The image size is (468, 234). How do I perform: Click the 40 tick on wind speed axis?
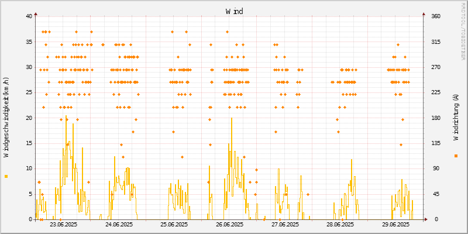pos(29,16)
